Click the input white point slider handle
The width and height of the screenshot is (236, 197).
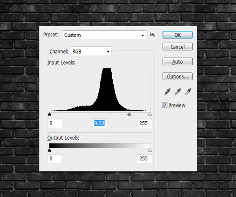[150, 115]
